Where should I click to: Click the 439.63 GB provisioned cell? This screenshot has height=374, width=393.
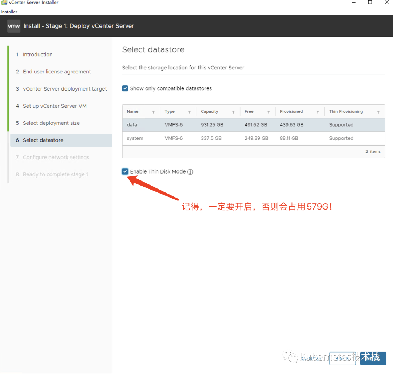[x=291, y=125]
